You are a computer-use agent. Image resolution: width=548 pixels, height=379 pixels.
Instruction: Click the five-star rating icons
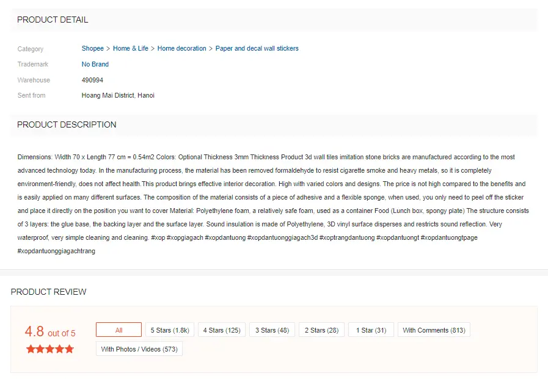(x=50, y=349)
